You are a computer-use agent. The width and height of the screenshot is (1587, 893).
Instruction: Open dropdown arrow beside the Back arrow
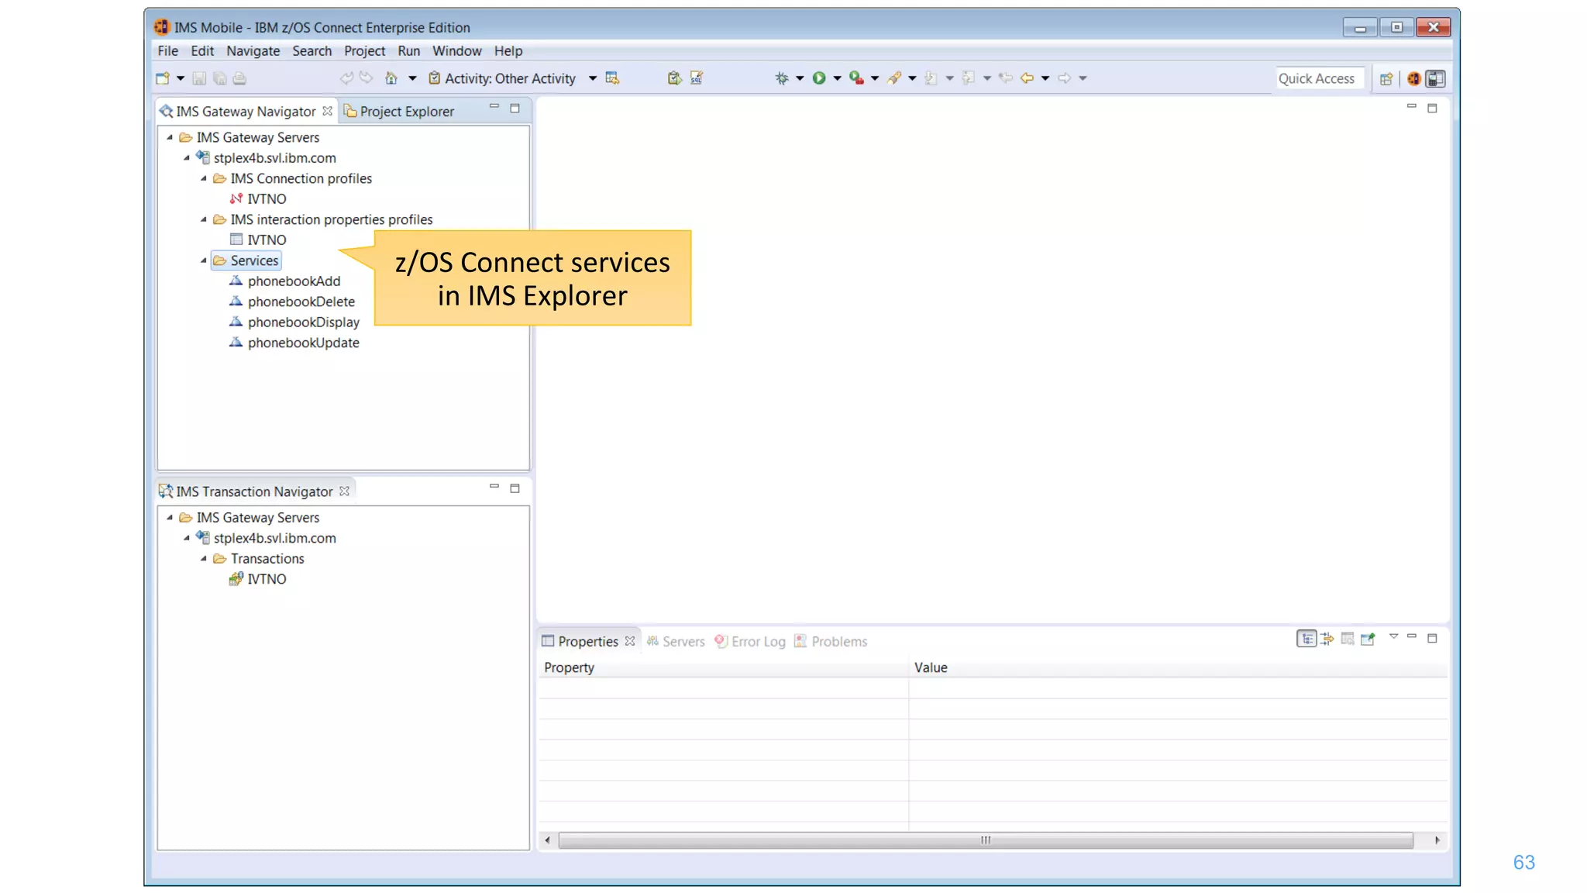[1045, 78]
